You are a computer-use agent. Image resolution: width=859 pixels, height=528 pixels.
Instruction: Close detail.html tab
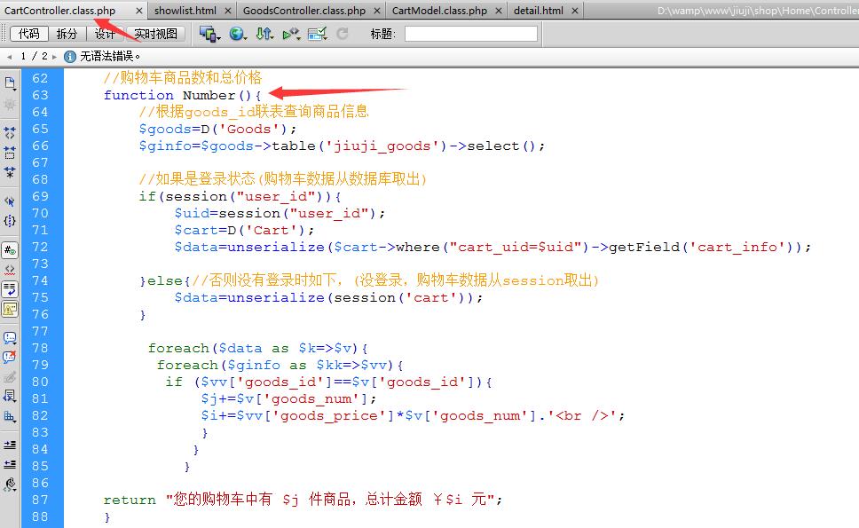click(575, 11)
